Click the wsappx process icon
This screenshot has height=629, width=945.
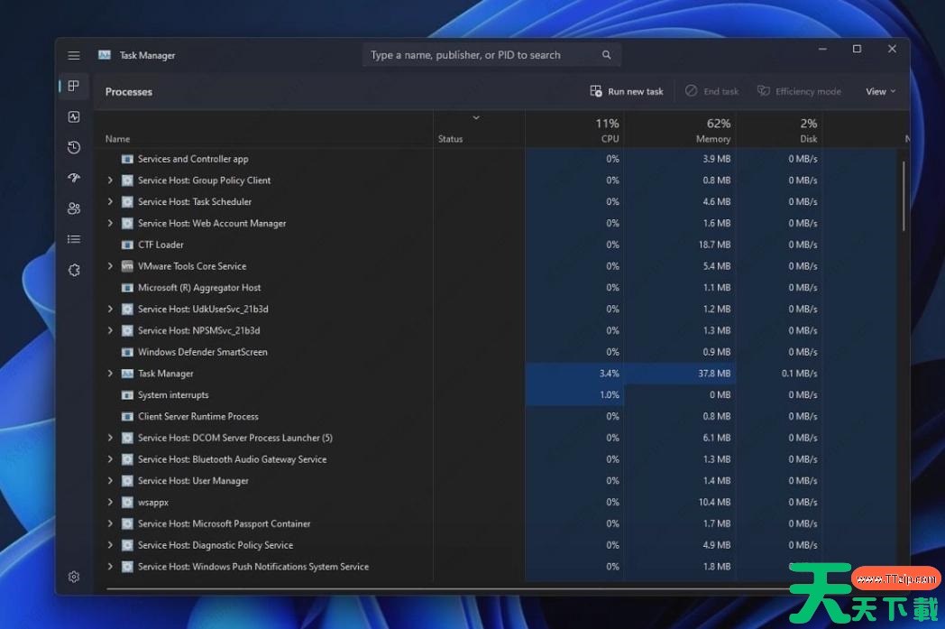point(127,503)
